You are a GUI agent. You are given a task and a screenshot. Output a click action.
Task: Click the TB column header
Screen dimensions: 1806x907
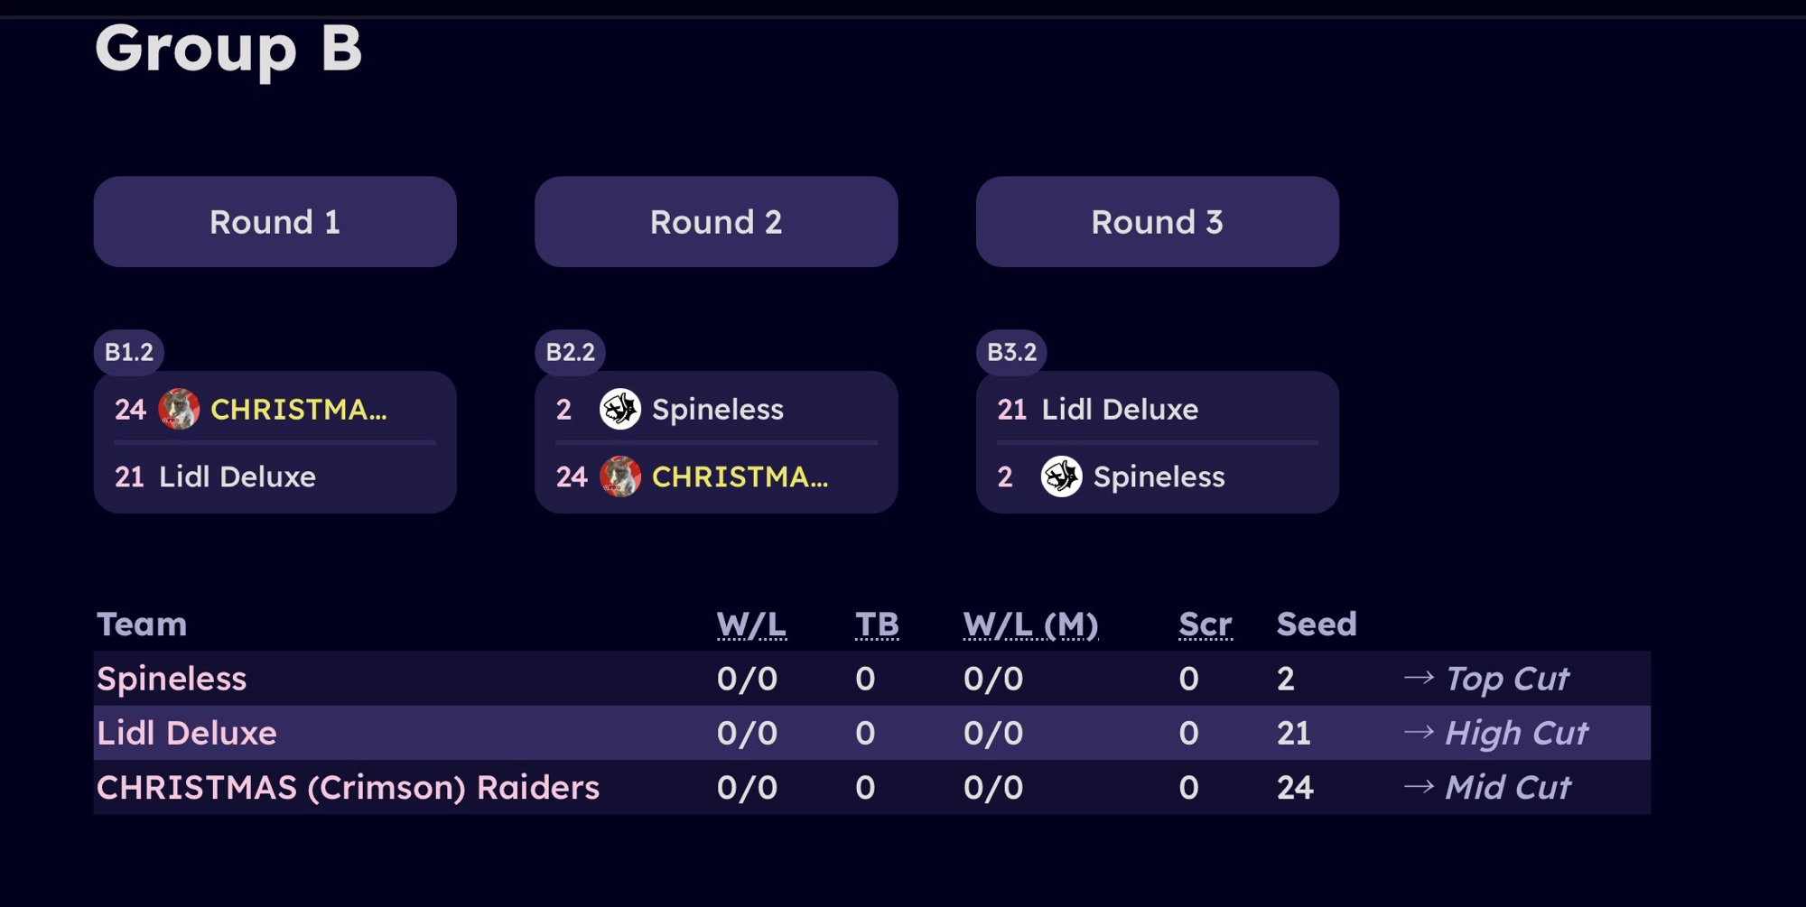(x=877, y=625)
